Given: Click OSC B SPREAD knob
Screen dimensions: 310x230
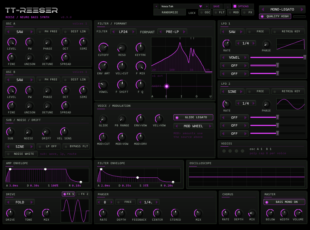Looking at the screenshot, I should [66, 106].
